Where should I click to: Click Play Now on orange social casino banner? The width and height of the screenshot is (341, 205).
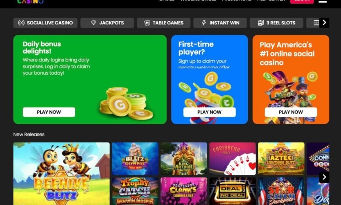291,112
